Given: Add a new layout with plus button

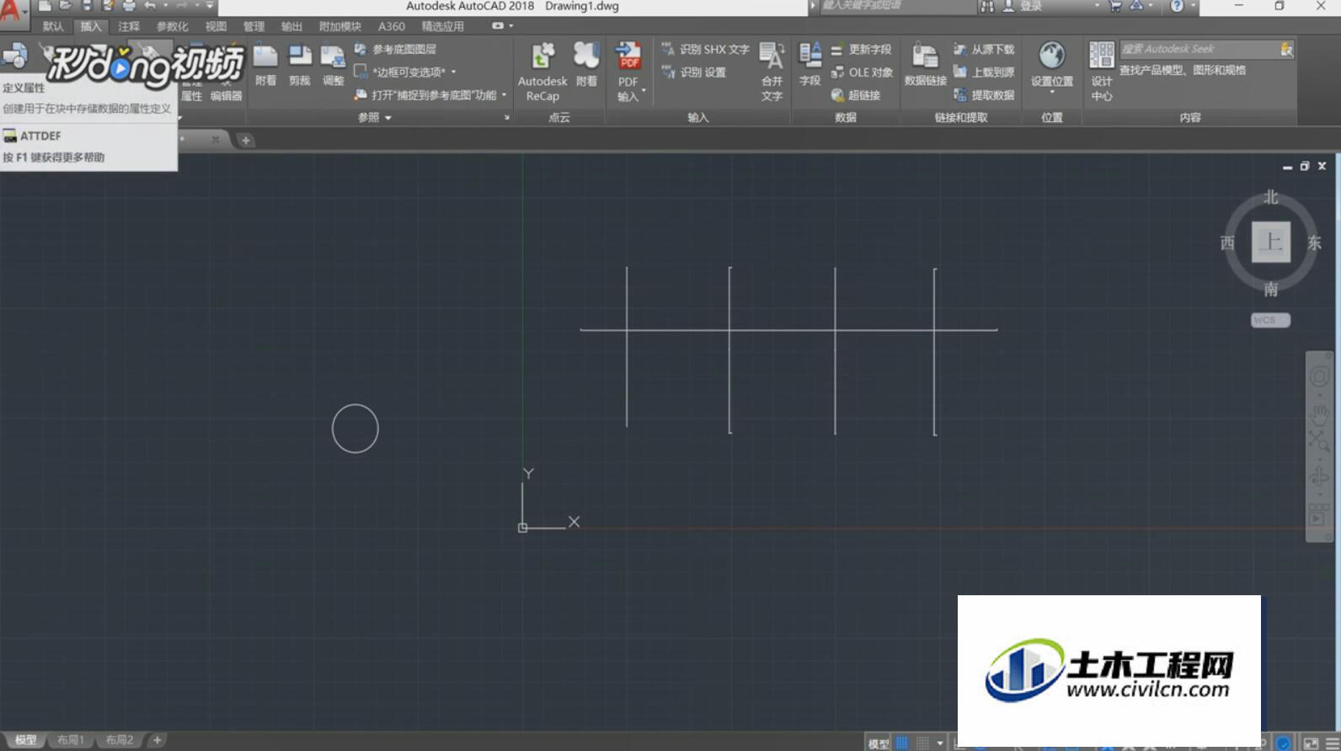Looking at the screenshot, I should tap(157, 740).
